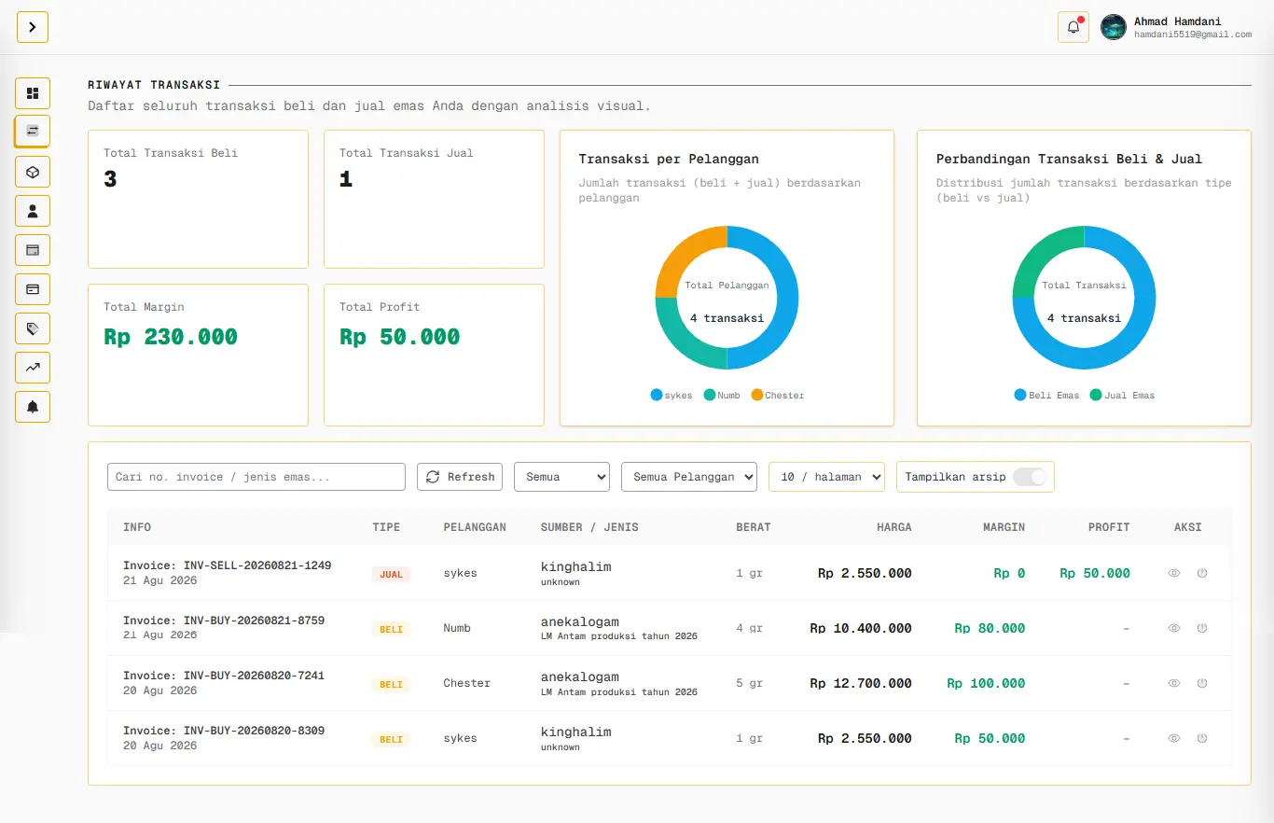Open the Semua transaction type dropdown
The height and width of the screenshot is (823, 1274).
(x=561, y=477)
